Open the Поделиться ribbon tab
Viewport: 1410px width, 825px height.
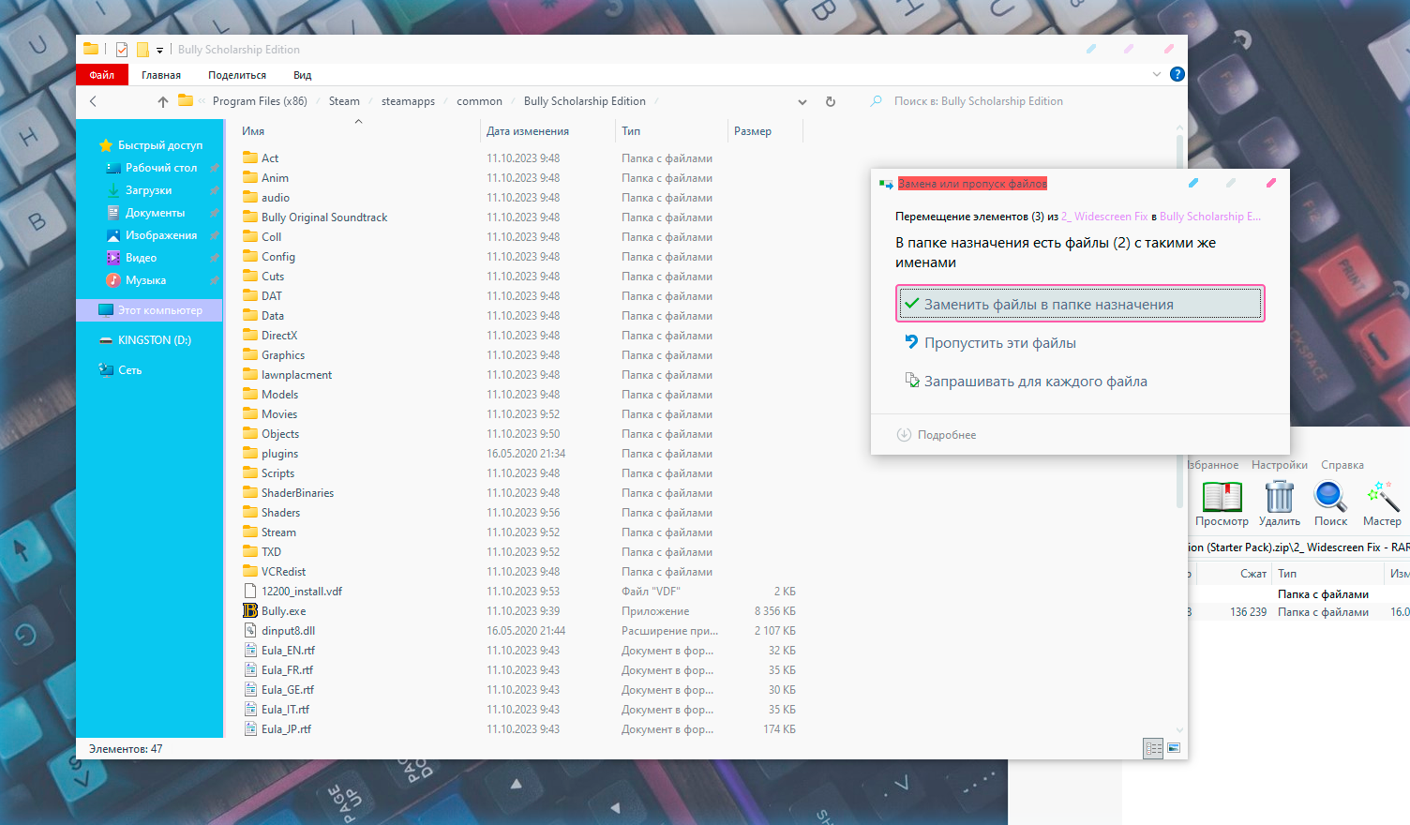pos(237,75)
